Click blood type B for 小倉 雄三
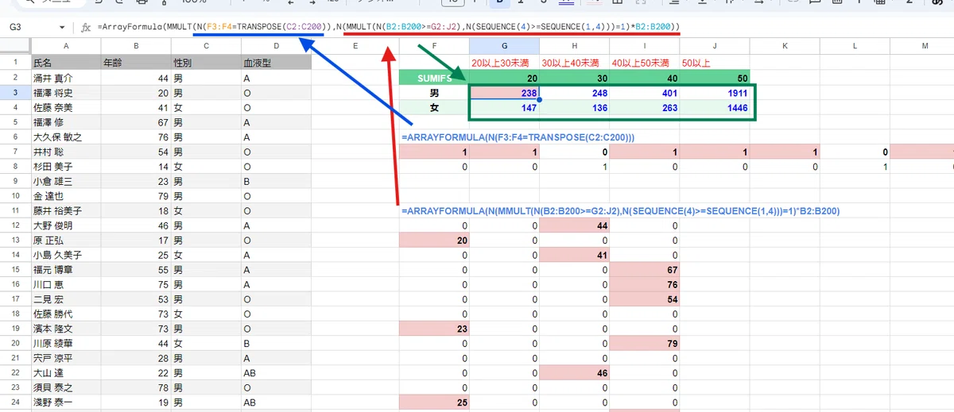 point(276,182)
